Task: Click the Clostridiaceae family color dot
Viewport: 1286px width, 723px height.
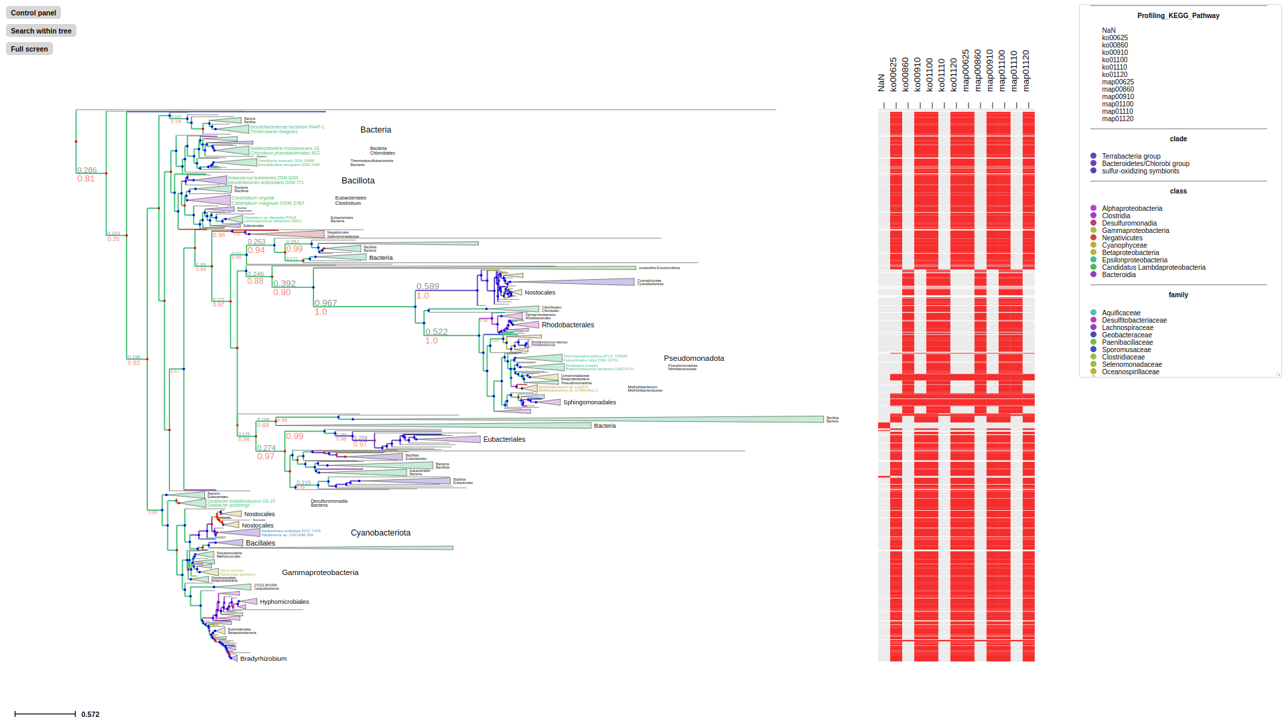Action: coord(1094,357)
